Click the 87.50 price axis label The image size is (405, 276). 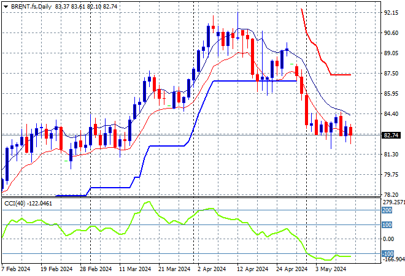[391, 74]
